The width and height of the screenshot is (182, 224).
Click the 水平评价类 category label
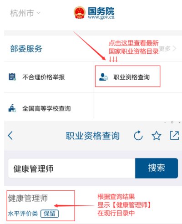pos(23,214)
